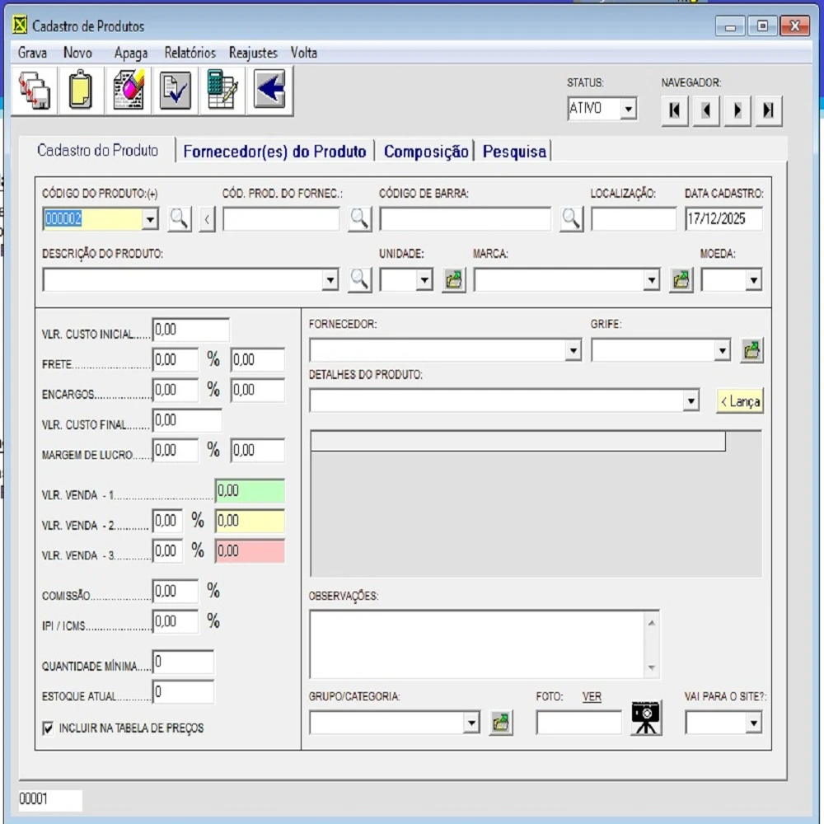The height and width of the screenshot is (824, 824).
Task: Click the Lança button
Action: 739,401
